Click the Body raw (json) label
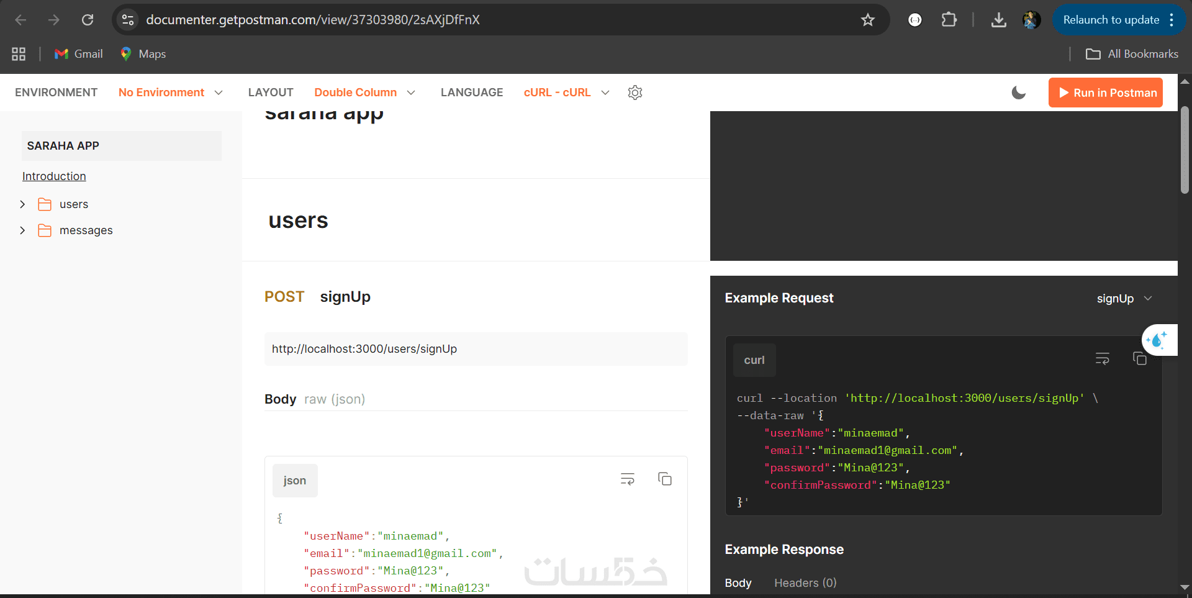 315,399
